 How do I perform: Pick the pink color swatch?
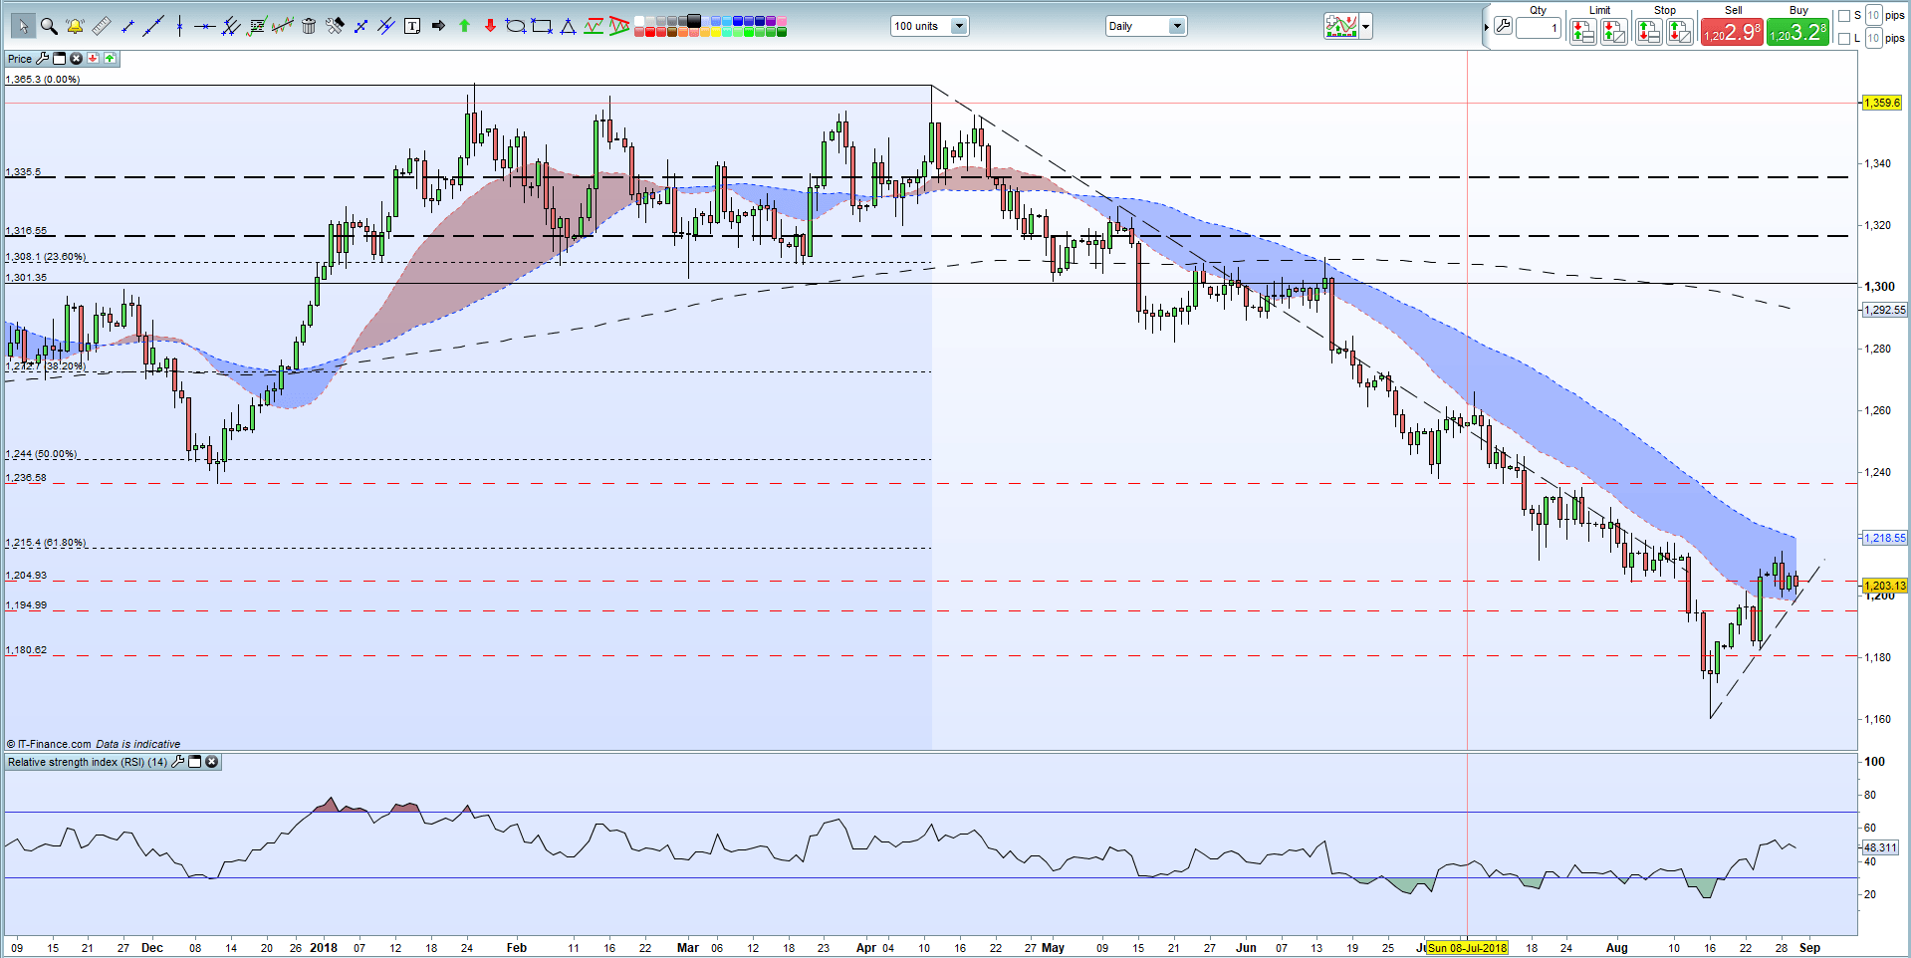tap(782, 20)
